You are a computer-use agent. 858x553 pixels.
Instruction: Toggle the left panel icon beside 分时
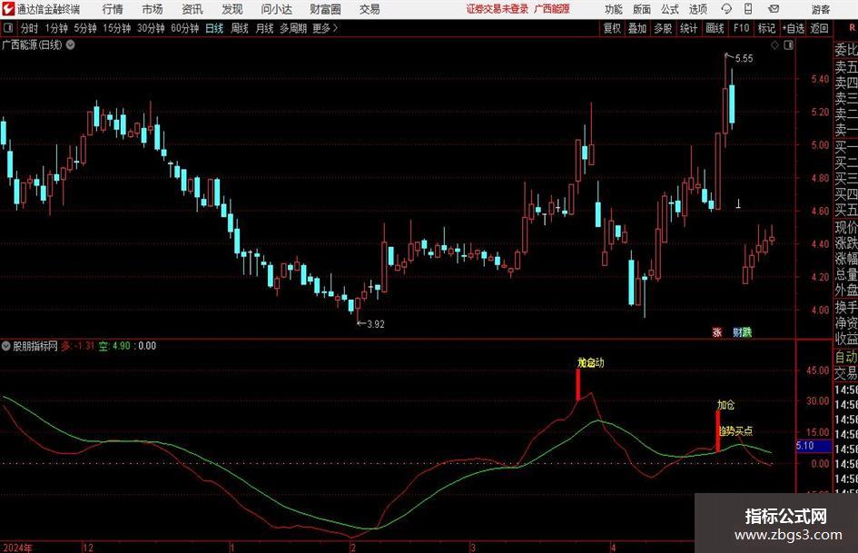point(8,28)
